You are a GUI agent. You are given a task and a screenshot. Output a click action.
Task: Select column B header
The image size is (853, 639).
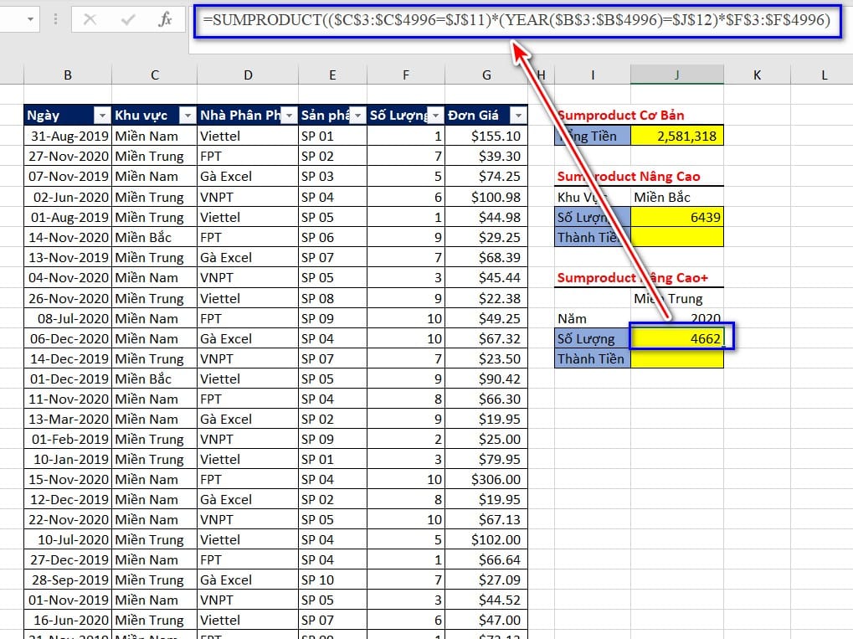point(67,75)
